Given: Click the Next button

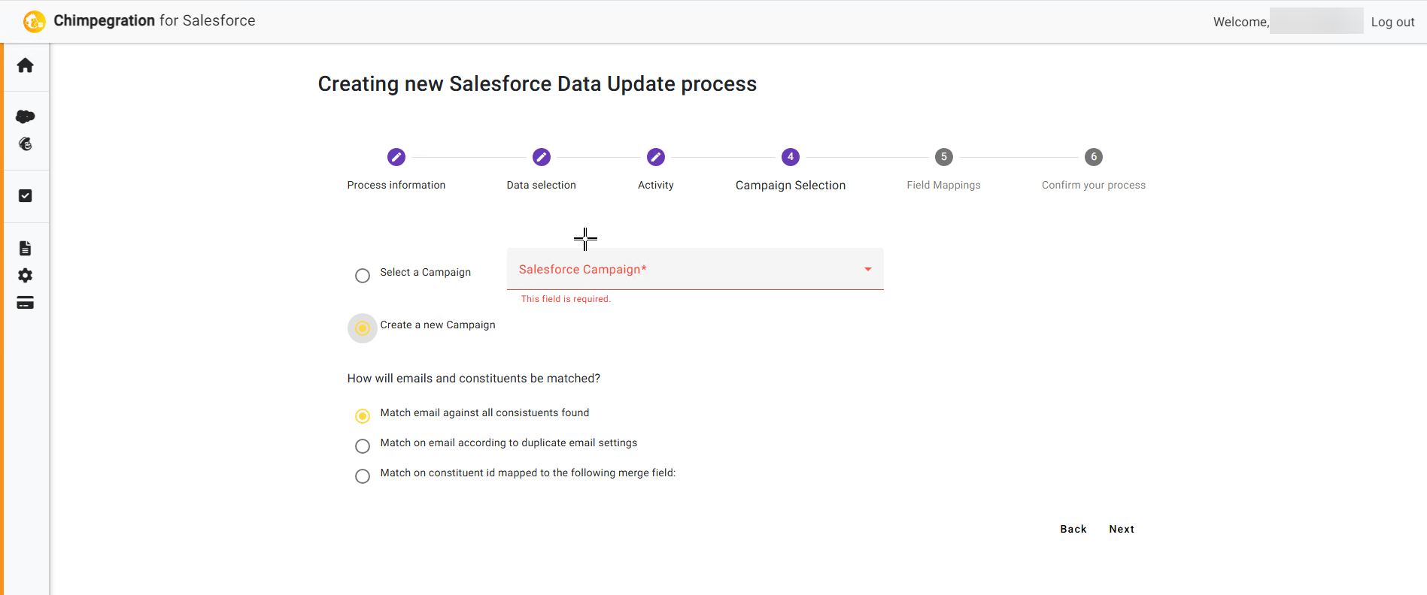Looking at the screenshot, I should pyautogui.click(x=1122, y=529).
